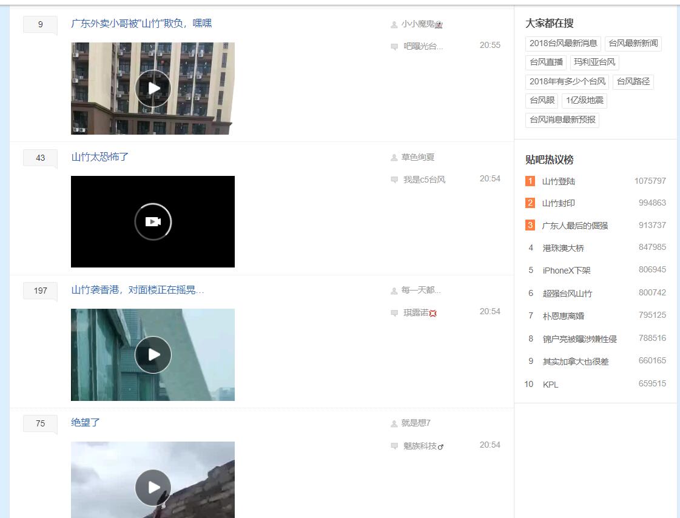The image size is (680, 518).
Task: Click the 20:55 reply time
Action: tap(490, 45)
